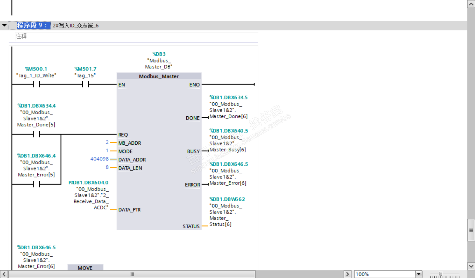Click the %DB1.DBX646.4 address label

[x=37, y=156]
